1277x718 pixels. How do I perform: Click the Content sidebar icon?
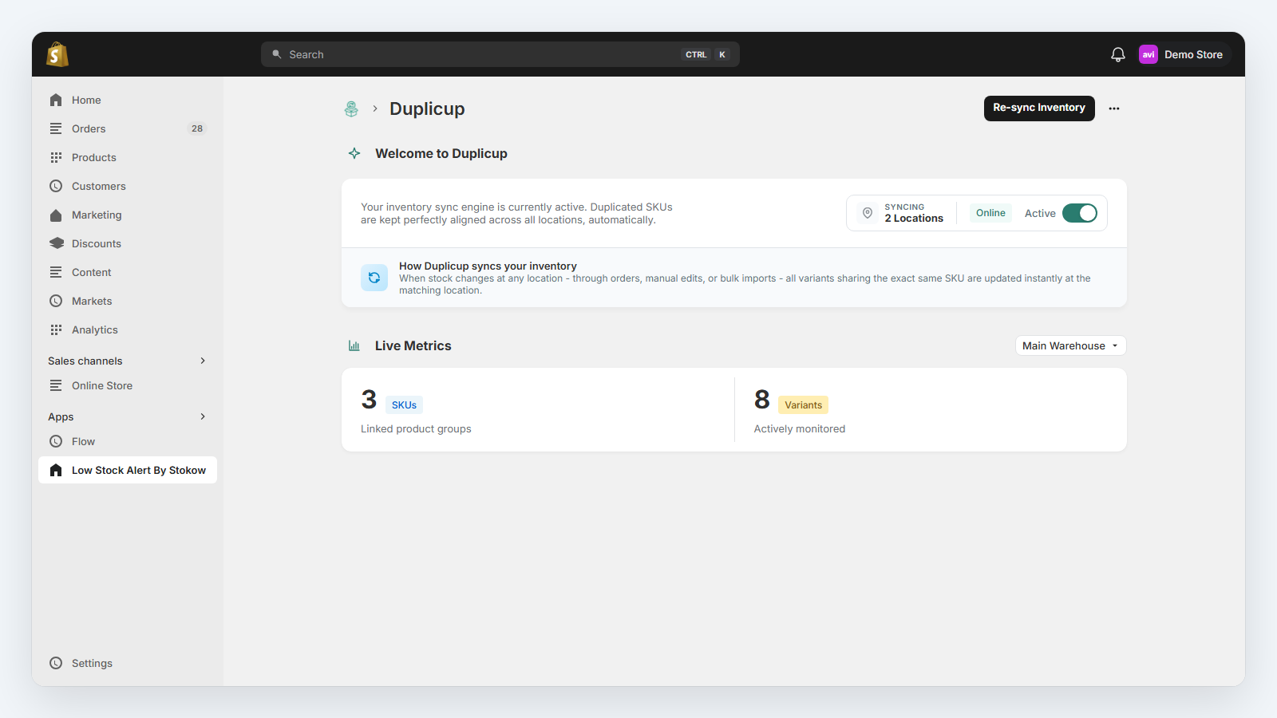[56, 272]
